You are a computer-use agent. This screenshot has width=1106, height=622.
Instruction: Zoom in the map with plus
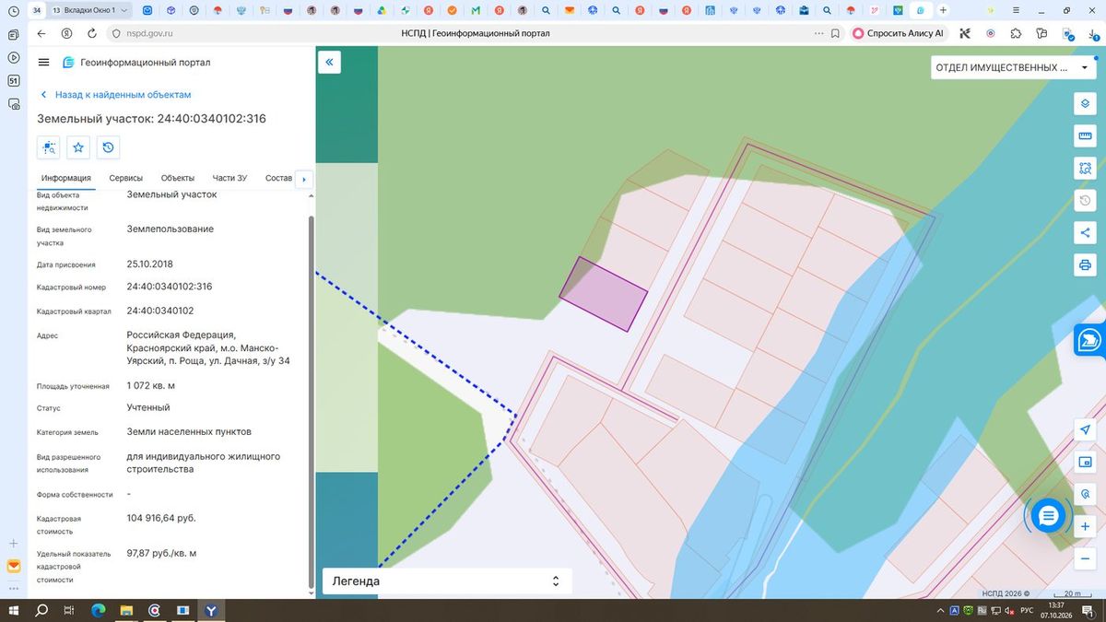tap(1085, 526)
